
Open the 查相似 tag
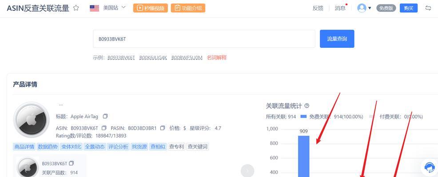158,146
